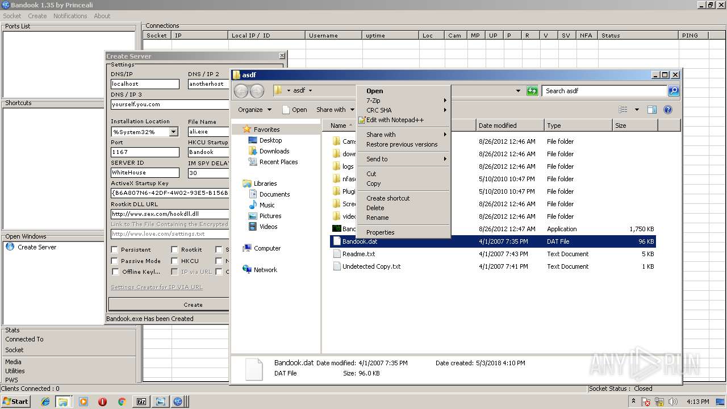The width and height of the screenshot is (727, 409).
Task: Click the Start button
Action: pyautogui.click(x=16, y=401)
